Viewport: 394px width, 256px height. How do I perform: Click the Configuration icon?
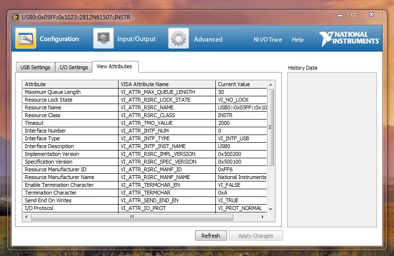[x=26, y=39]
